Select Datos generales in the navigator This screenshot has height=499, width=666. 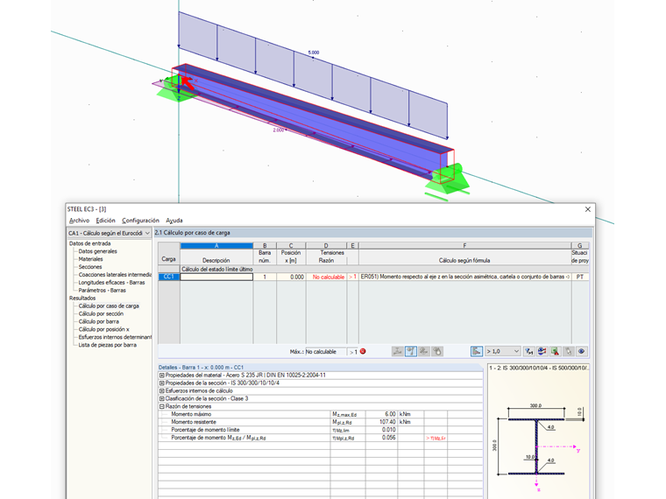[x=97, y=251]
